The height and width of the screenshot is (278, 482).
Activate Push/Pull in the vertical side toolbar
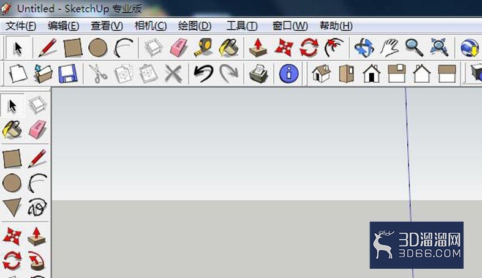pos(37,236)
